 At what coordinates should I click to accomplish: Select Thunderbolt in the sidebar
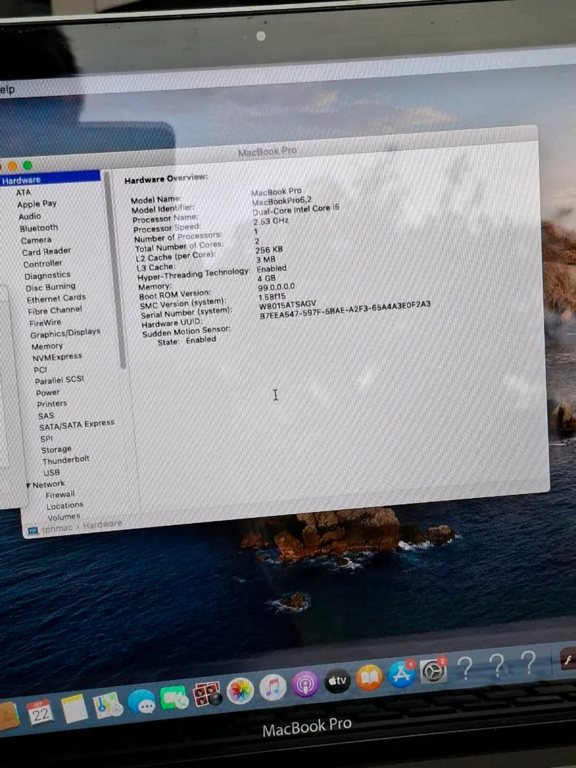point(66,460)
